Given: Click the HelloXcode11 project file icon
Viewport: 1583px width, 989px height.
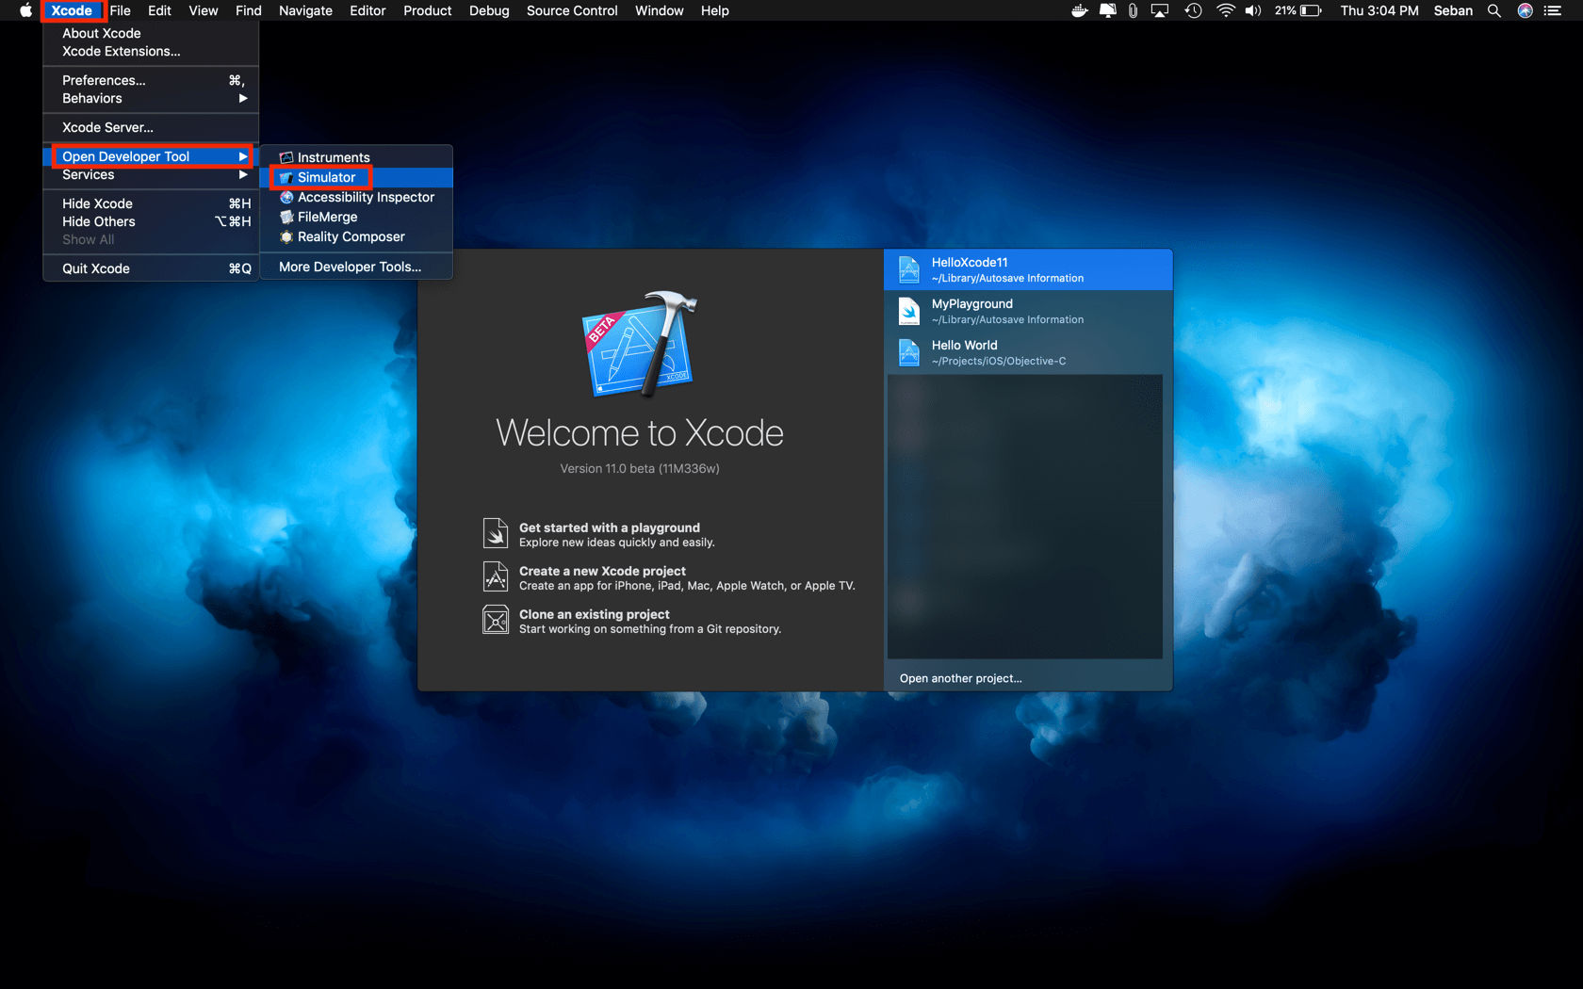Looking at the screenshot, I should pyautogui.click(x=909, y=269).
